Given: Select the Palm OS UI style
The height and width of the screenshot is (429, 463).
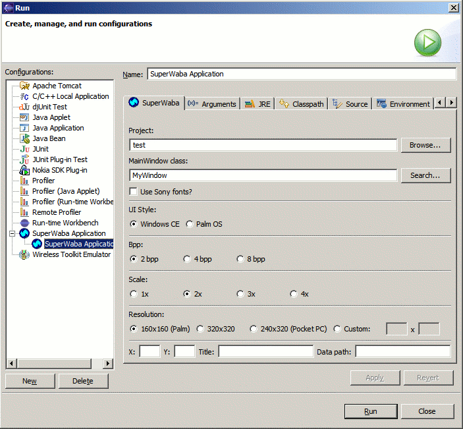Looking at the screenshot, I should click(190, 224).
